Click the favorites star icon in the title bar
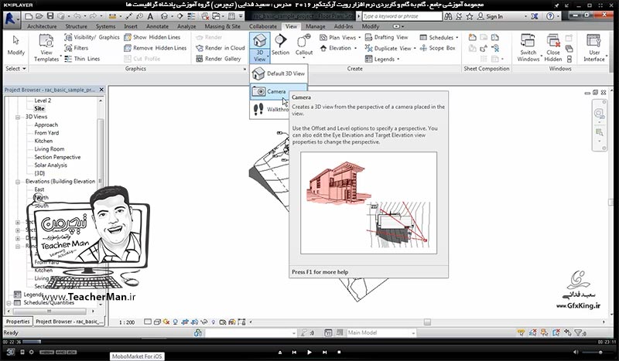The width and height of the screenshot is (619, 361). click(x=470, y=16)
